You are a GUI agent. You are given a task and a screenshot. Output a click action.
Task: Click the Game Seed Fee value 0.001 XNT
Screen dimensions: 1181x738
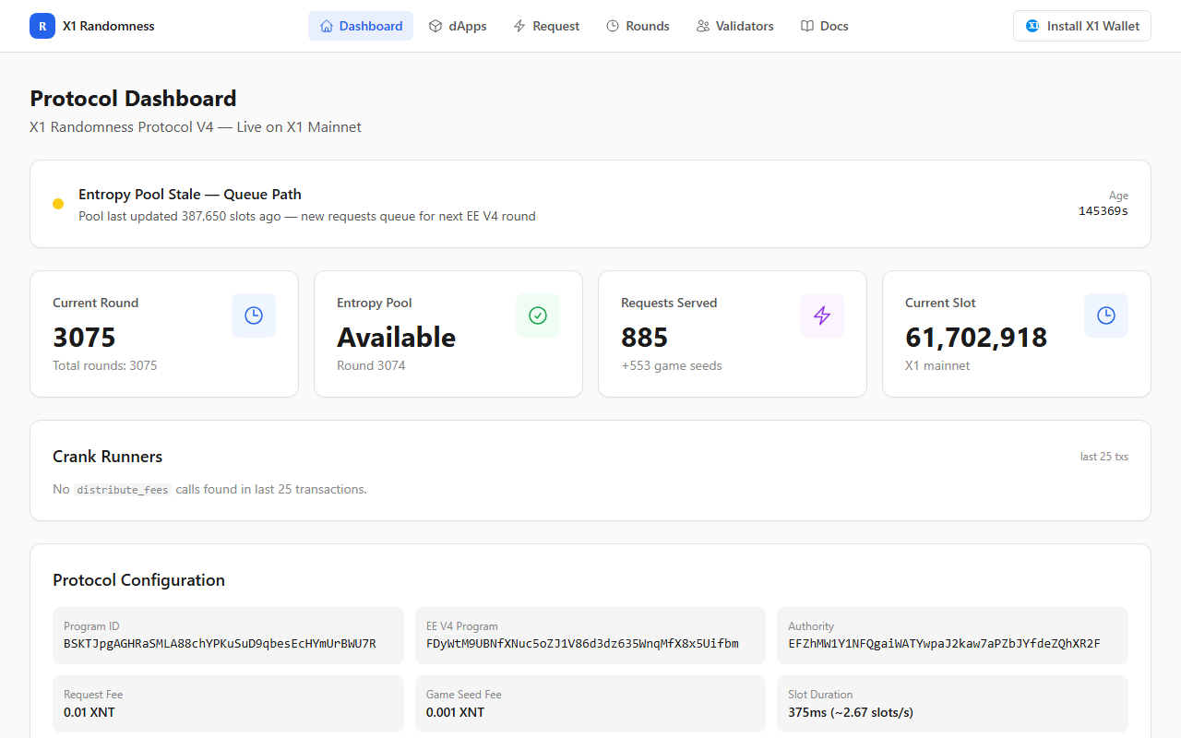(455, 712)
